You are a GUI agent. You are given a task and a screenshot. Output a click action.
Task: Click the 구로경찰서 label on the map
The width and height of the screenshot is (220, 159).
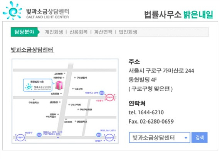coord(82,77)
